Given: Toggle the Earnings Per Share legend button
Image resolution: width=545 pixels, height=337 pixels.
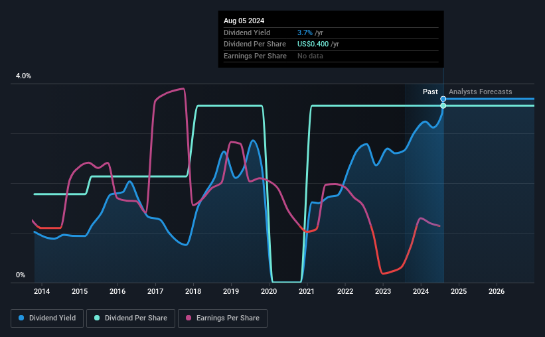Looking at the screenshot, I should (222, 318).
